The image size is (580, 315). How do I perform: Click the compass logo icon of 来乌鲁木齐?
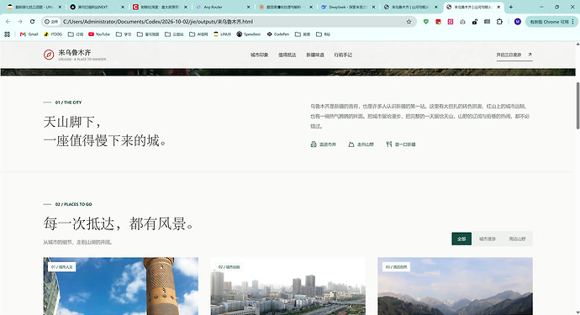(49, 55)
